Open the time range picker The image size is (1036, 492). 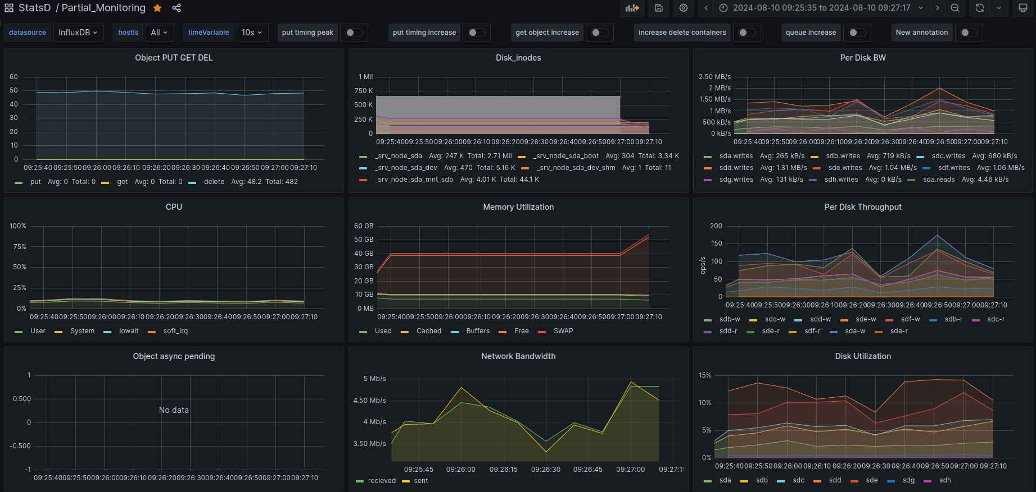821,8
